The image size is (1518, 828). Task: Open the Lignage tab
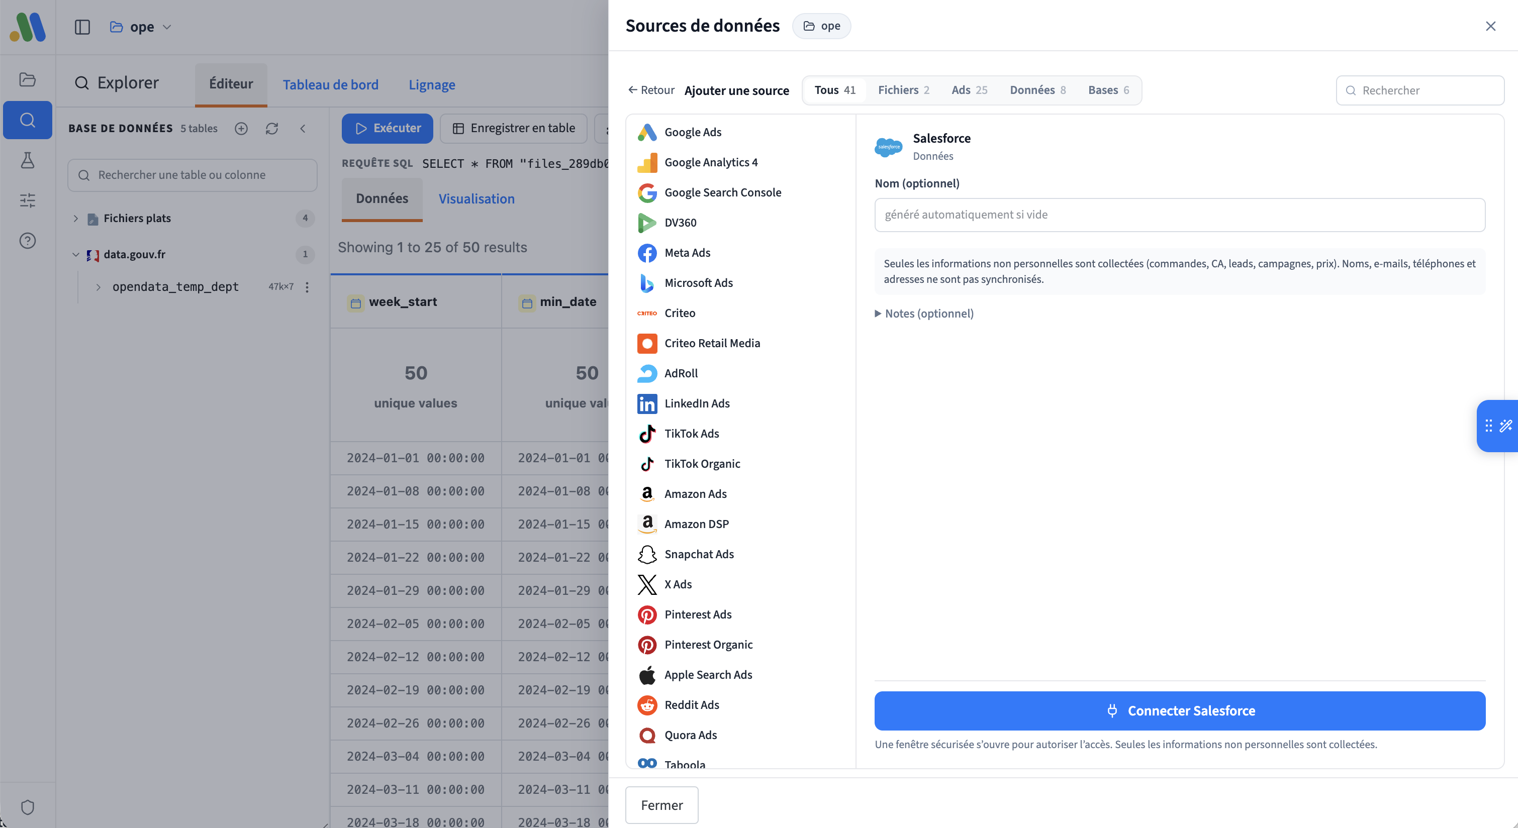click(x=432, y=85)
